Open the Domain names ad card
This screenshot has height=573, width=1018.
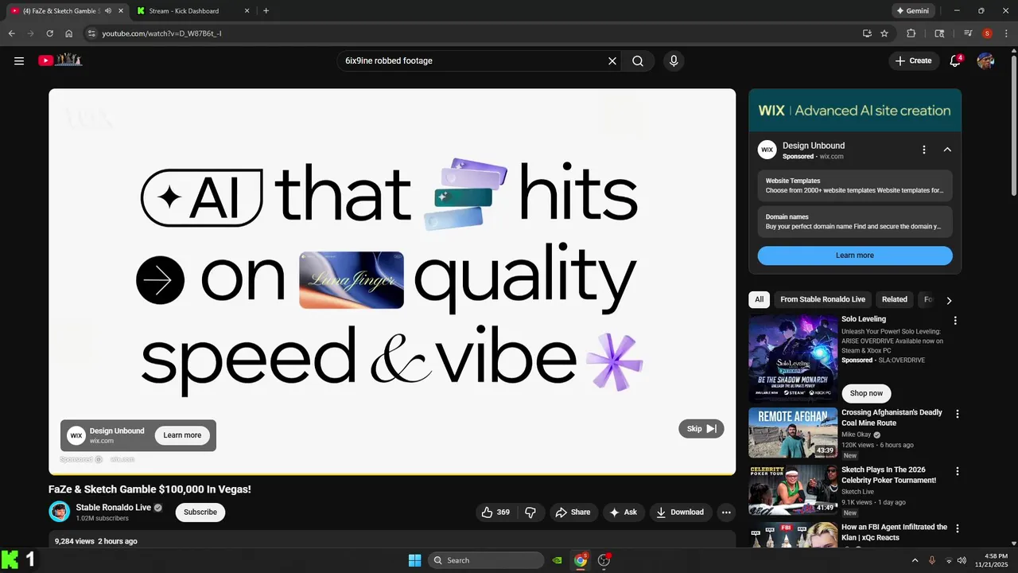tap(855, 221)
